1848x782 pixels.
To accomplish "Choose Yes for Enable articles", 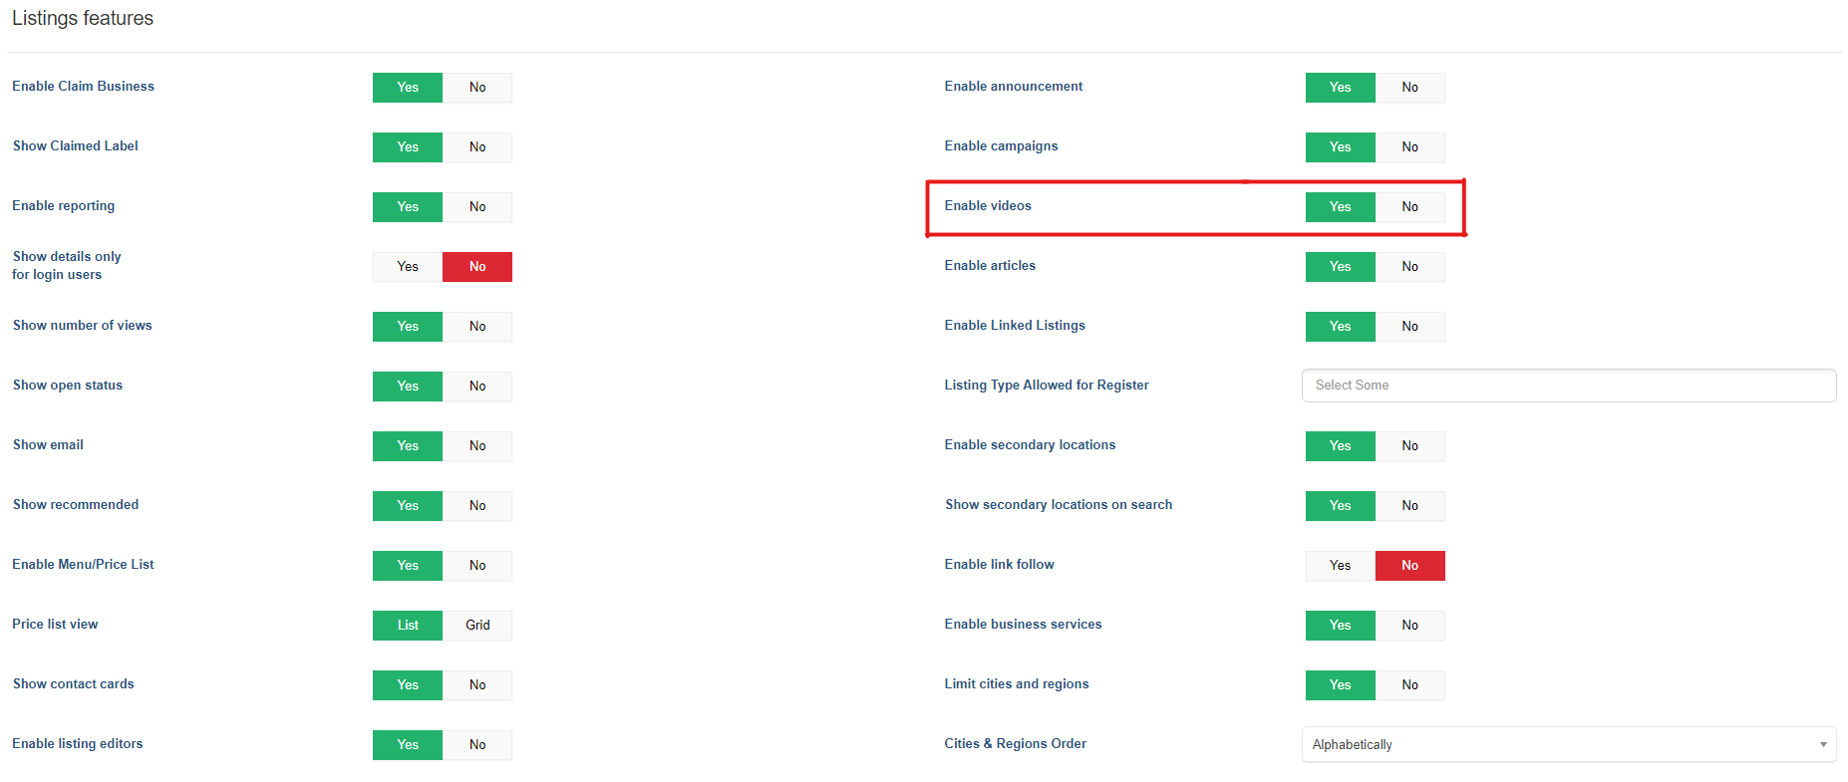I will (1341, 267).
